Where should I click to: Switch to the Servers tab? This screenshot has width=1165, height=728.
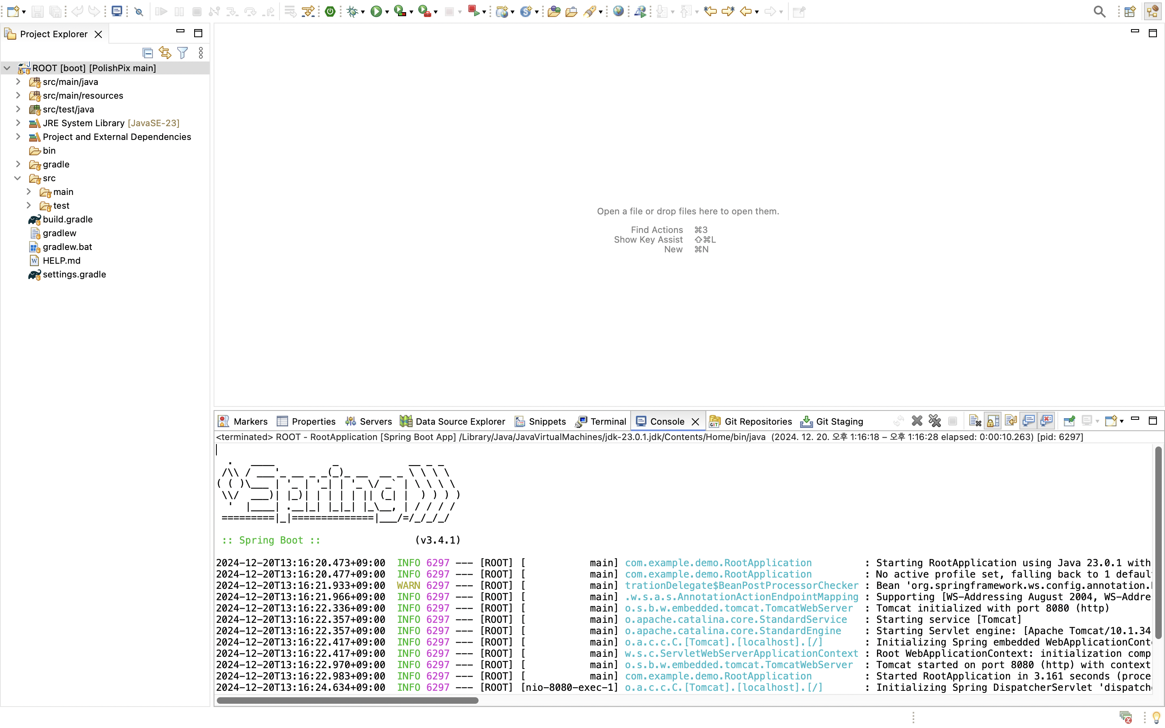click(368, 421)
